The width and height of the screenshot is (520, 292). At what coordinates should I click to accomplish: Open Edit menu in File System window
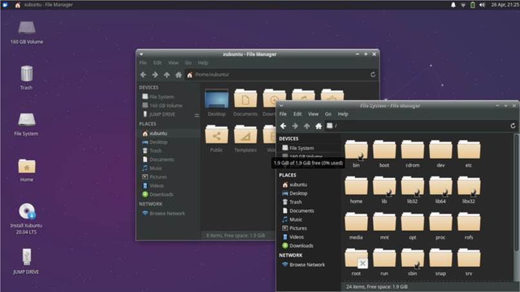298,114
